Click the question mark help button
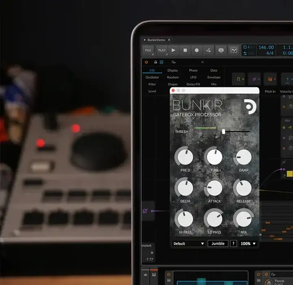Viewport: 293px width, 285px height. pos(233,243)
